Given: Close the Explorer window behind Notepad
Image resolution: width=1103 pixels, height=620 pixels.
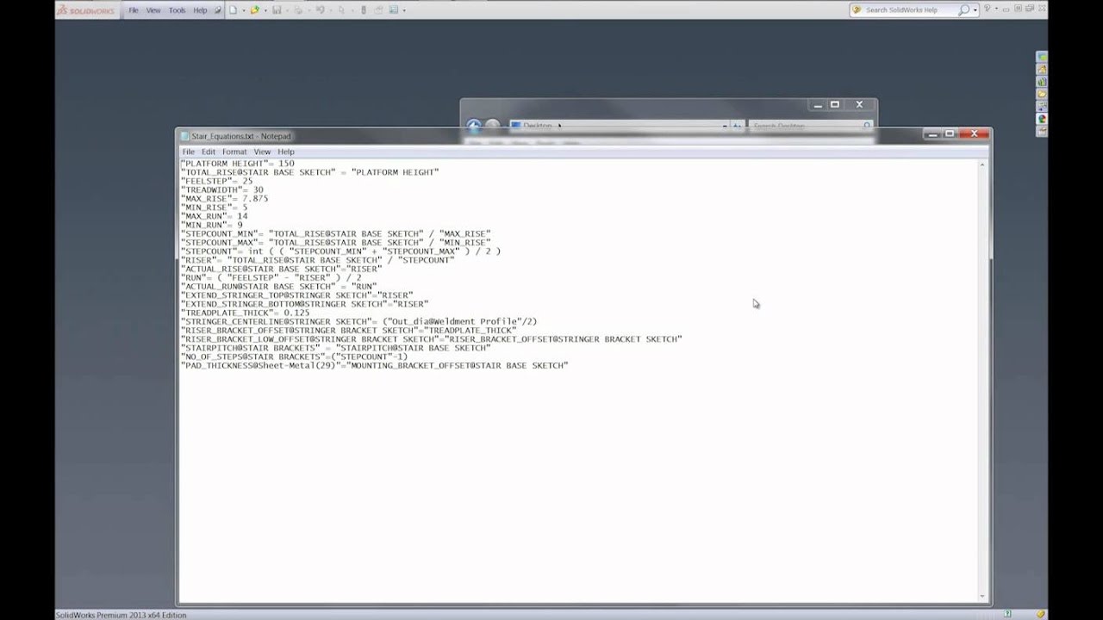Looking at the screenshot, I should click(x=859, y=104).
